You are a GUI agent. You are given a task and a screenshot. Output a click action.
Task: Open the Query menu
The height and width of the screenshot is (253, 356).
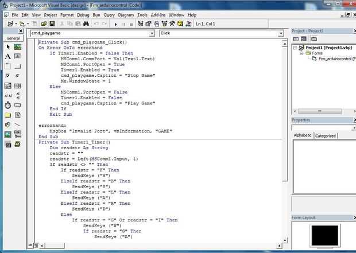tap(109, 15)
